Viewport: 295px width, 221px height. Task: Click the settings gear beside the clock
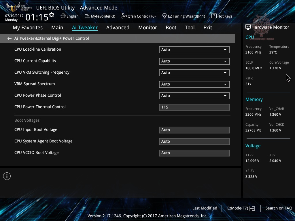[51, 15]
